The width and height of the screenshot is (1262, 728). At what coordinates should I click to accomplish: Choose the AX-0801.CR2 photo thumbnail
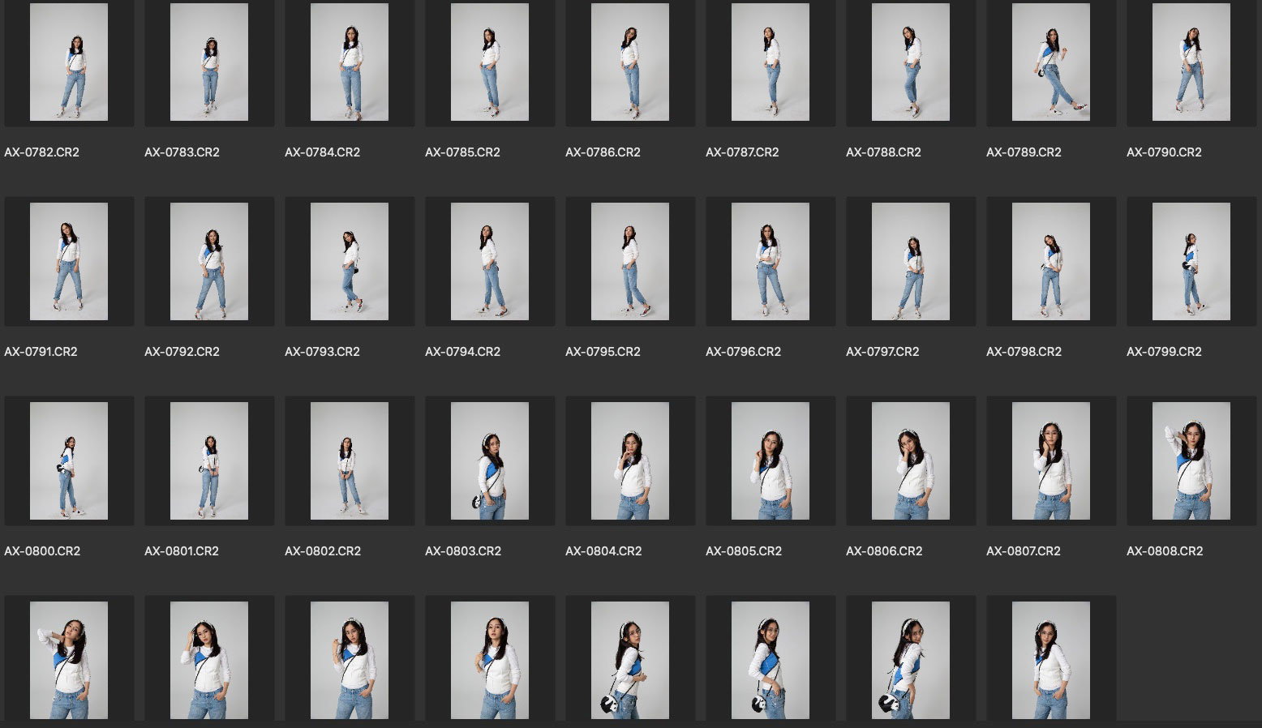pos(209,461)
